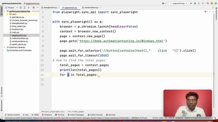Open the user account icon menu

[163, 3]
